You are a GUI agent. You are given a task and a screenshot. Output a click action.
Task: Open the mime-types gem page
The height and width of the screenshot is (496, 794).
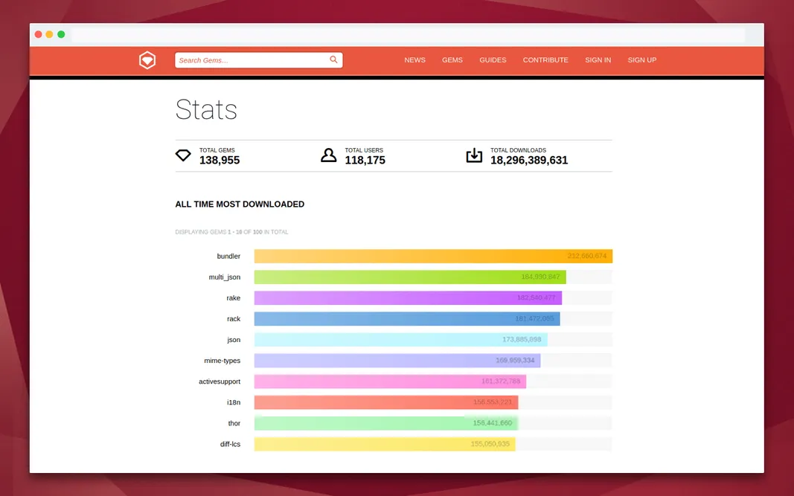pyautogui.click(x=222, y=360)
